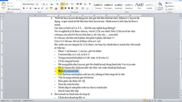Image resolution: width=182 pixels, height=102 pixels.
Task: Click the Paste button
Action: [3, 6]
